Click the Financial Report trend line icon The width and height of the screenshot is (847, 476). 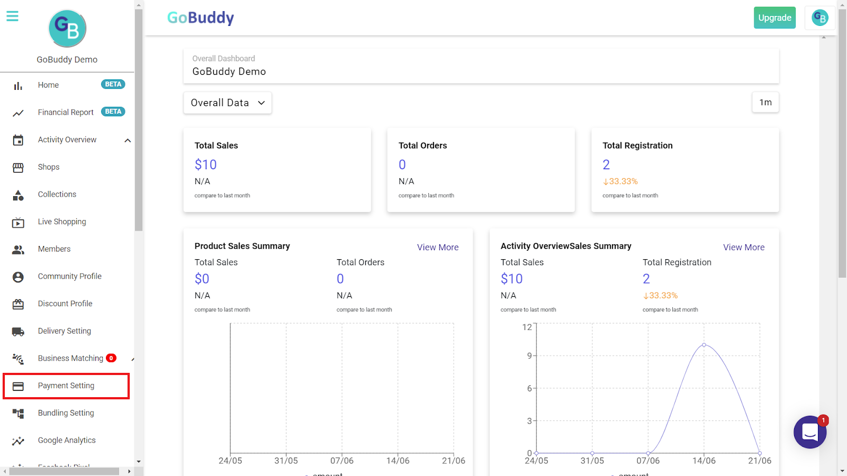tap(18, 113)
